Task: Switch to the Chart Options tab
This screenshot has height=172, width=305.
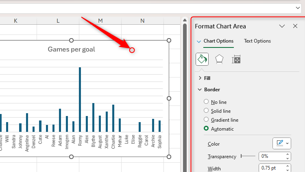Action: click(x=218, y=41)
